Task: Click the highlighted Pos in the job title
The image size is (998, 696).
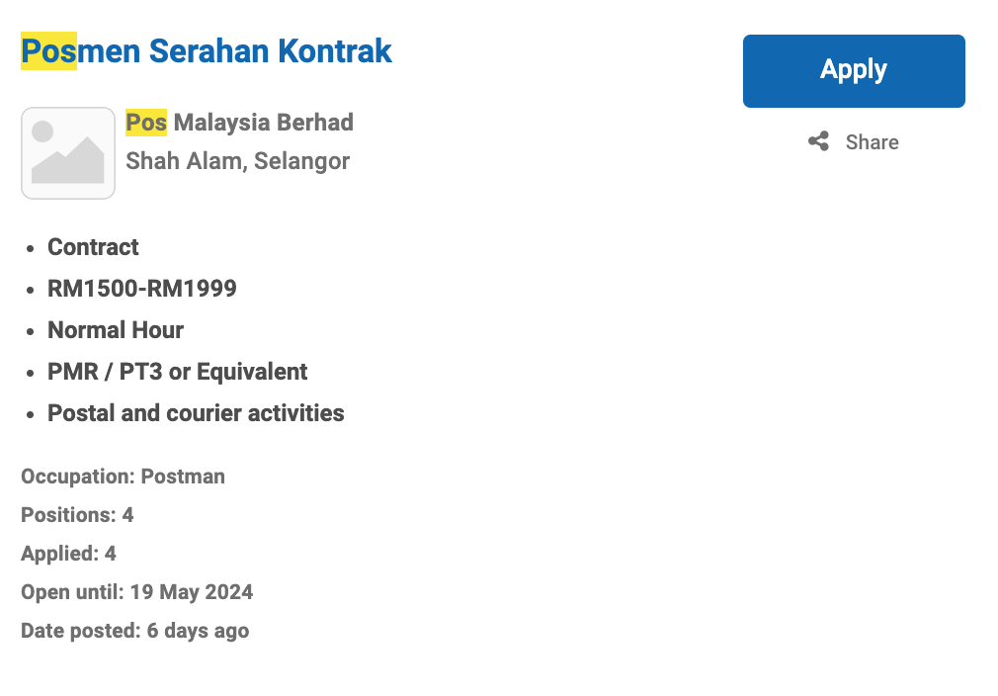Action: (x=48, y=50)
